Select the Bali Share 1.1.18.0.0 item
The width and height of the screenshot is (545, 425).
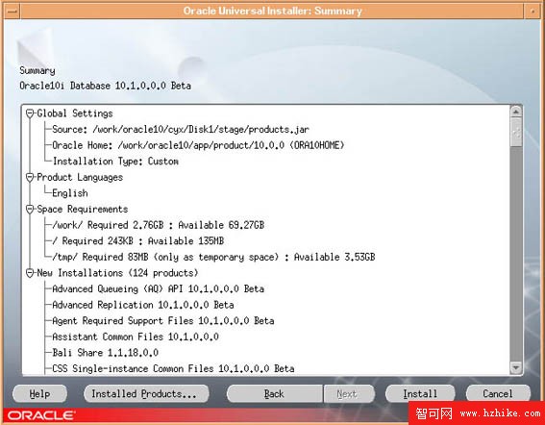(106, 353)
